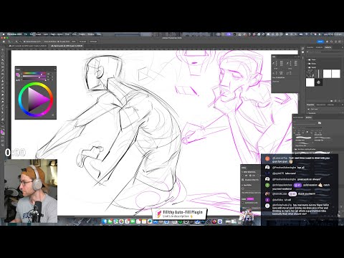Screen dimensions: 344x258
Task: Open the File menu
Action: pos(26,34)
